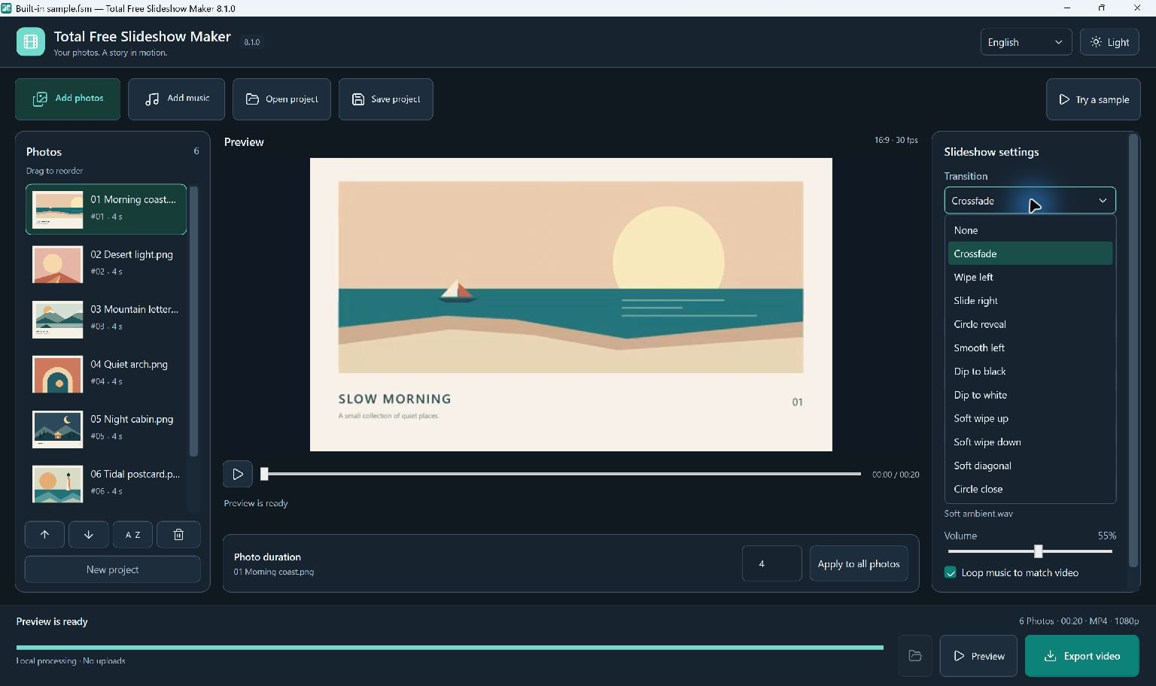Screen dimensions: 1156x686
Task: Click the Volume slider handle
Action: tap(1039, 551)
